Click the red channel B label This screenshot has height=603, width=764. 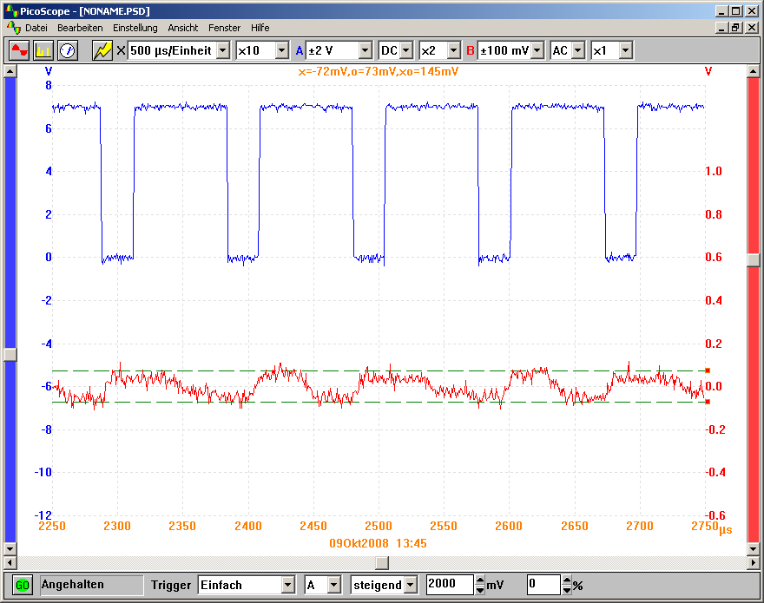(471, 50)
